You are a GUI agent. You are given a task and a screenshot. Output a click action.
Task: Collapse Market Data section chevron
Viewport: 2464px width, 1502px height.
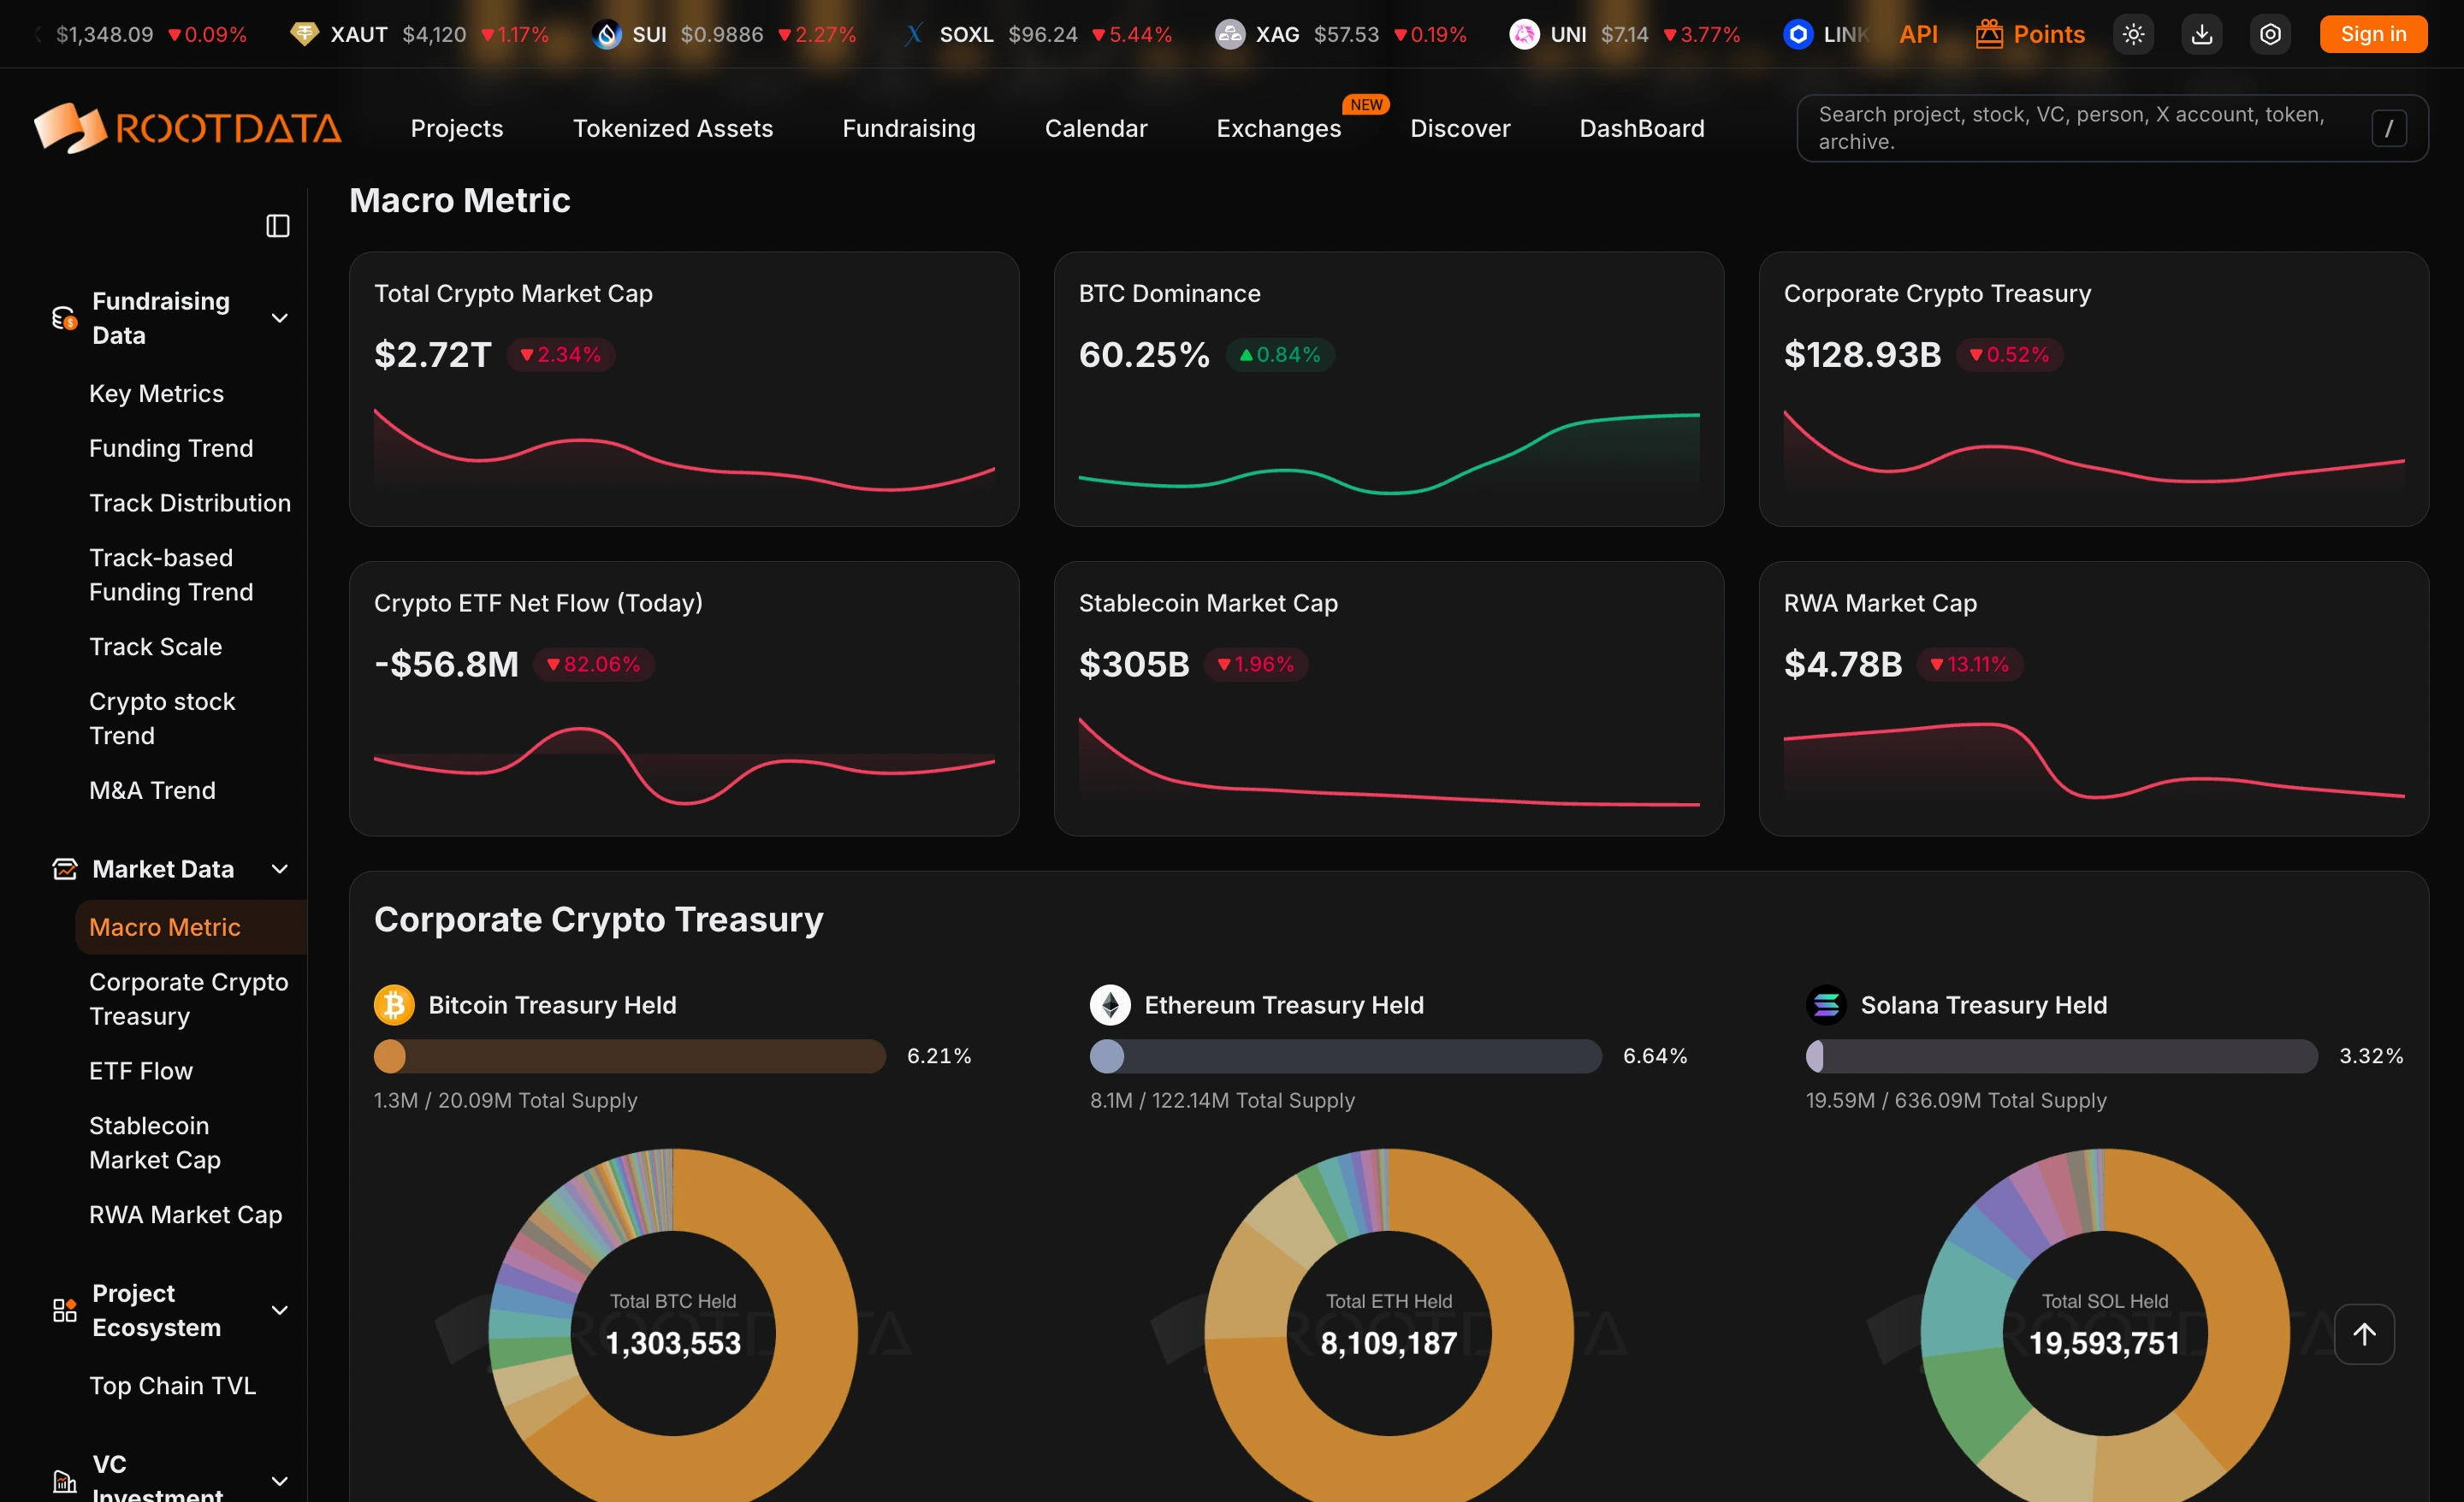coord(280,869)
